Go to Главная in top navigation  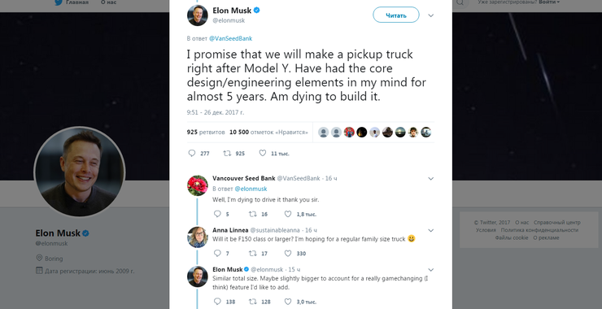click(x=76, y=2)
